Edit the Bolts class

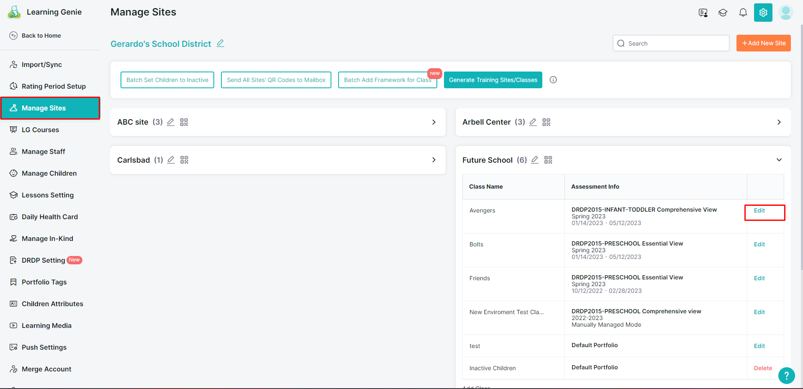(759, 244)
